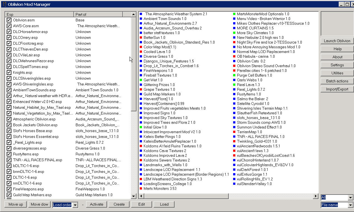This screenshot has height=212, width=354.
Task: Click red square next to Twinkling_Gold-4331 1.0
Action: (x=234, y=141)
